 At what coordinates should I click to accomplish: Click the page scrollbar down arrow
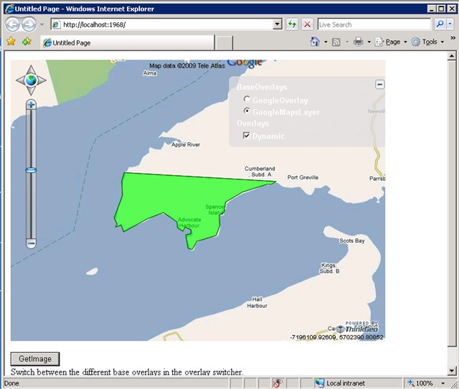[452, 371]
